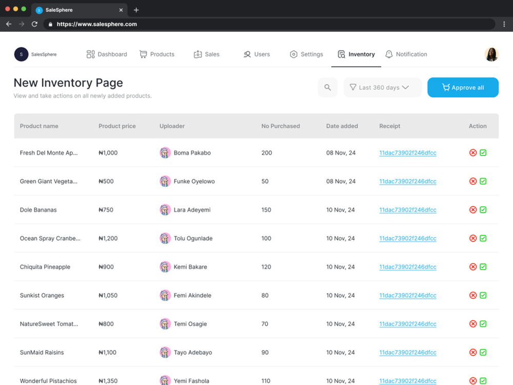
Task: Click the No Purchased column header
Action: tap(281, 126)
